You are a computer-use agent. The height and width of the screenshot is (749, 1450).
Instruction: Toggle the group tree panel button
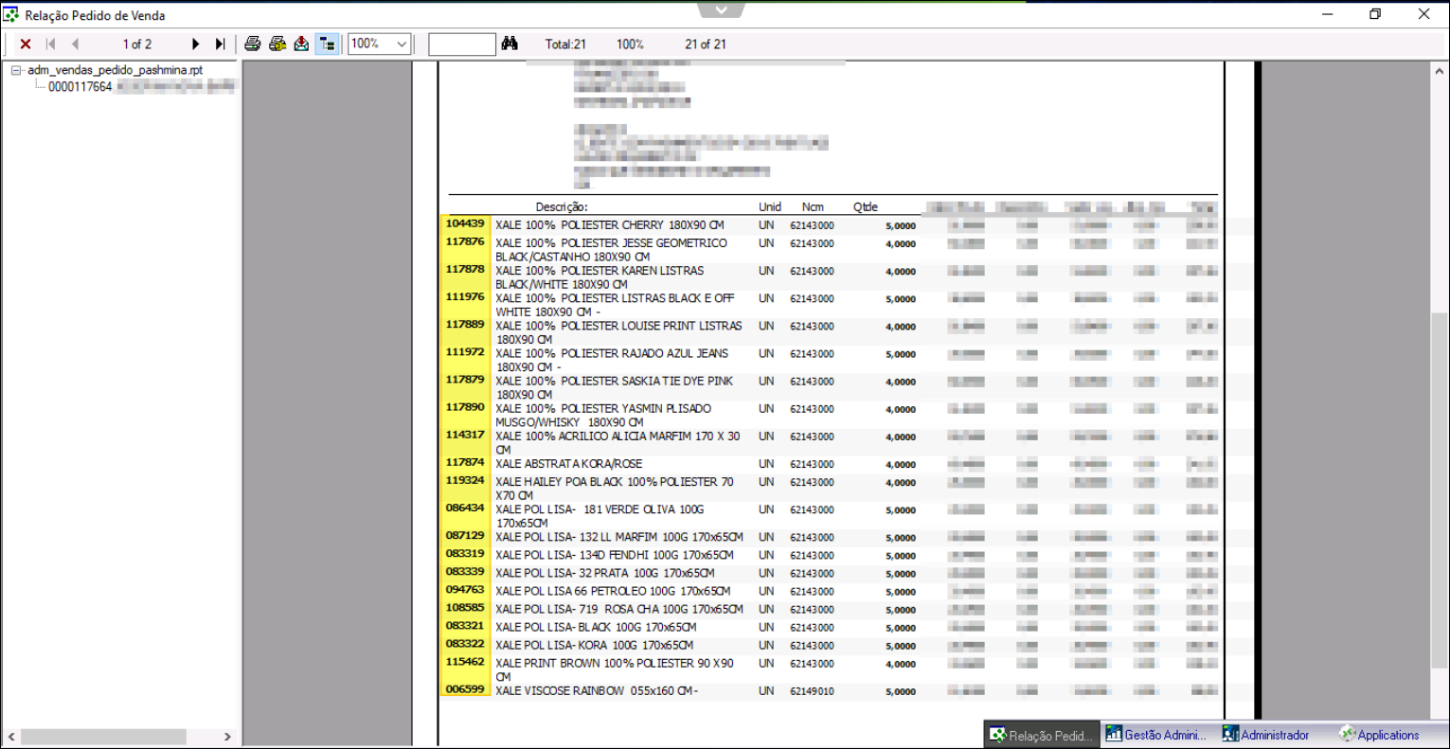tap(327, 44)
